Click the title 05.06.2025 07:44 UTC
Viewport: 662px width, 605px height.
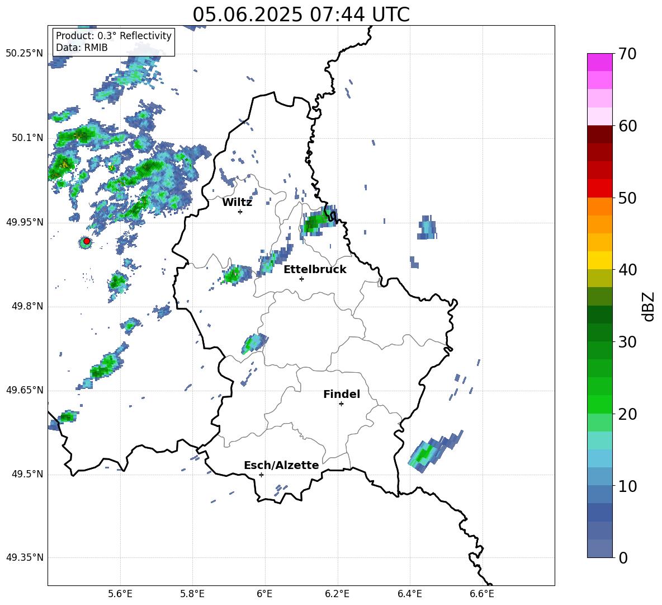pyautogui.click(x=301, y=15)
